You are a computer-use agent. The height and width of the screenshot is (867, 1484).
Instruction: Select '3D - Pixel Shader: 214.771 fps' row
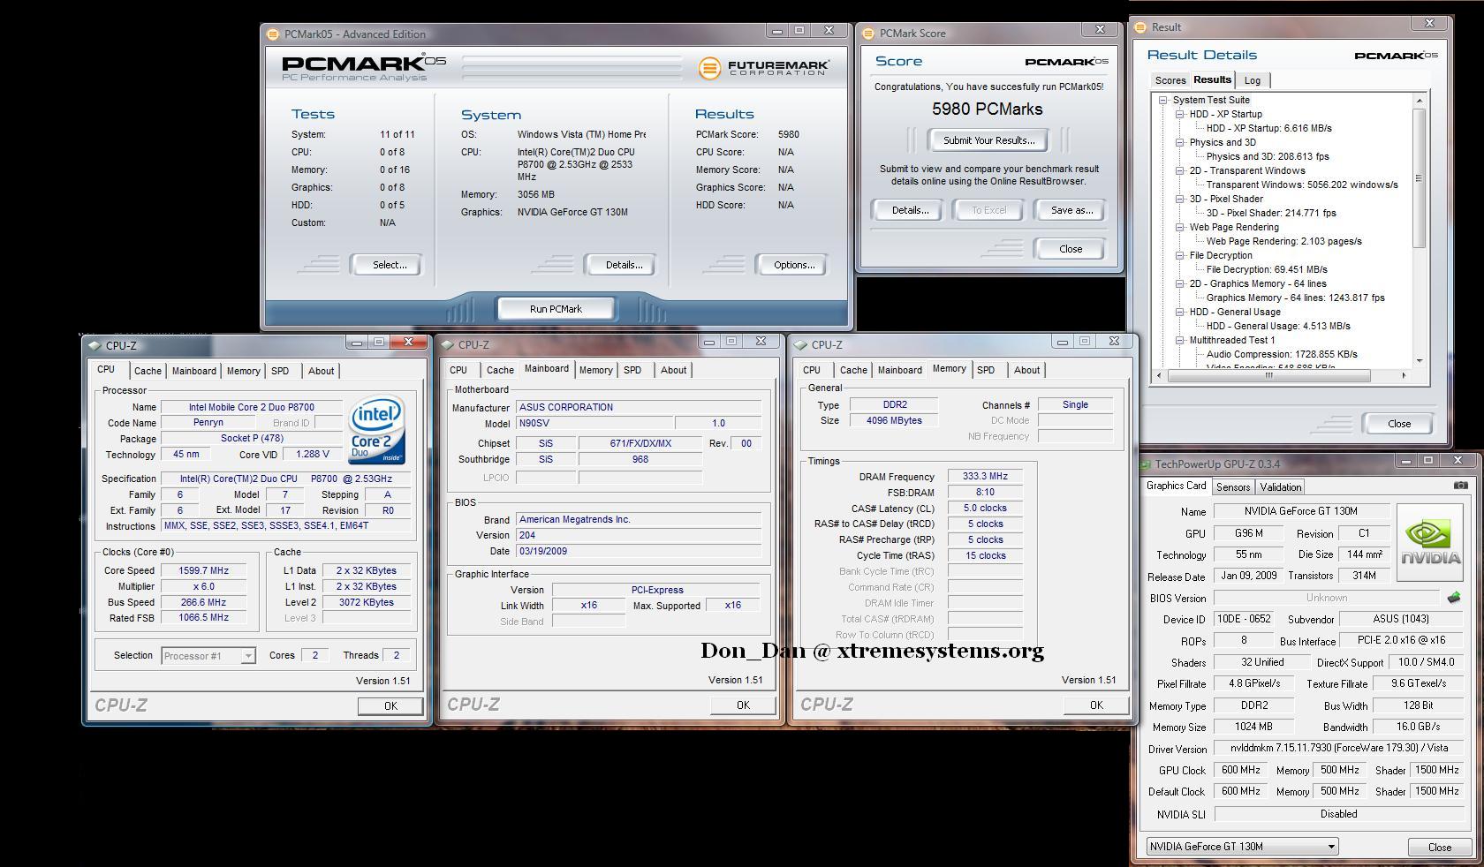coord(1271,213)
